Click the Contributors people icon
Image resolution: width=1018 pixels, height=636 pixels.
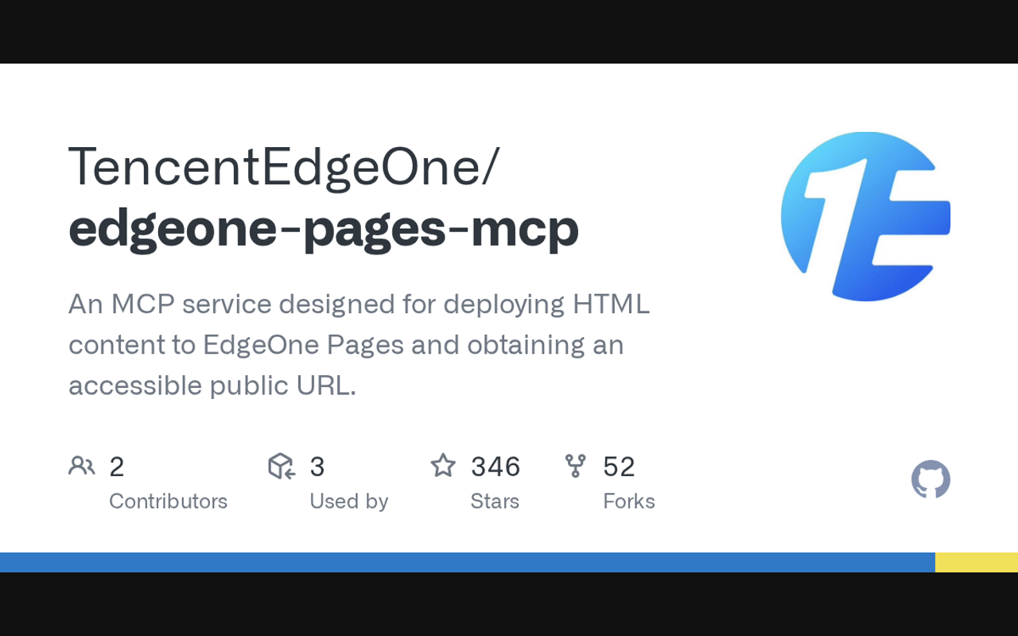point(81,466)
